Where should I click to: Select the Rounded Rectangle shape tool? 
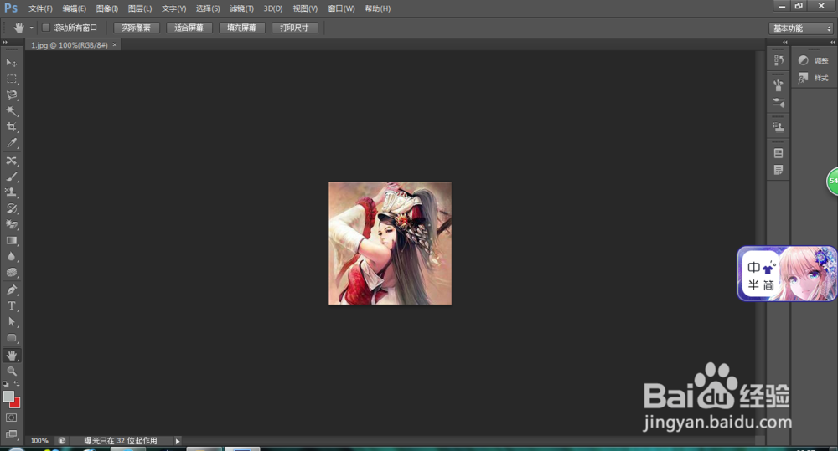11,338
